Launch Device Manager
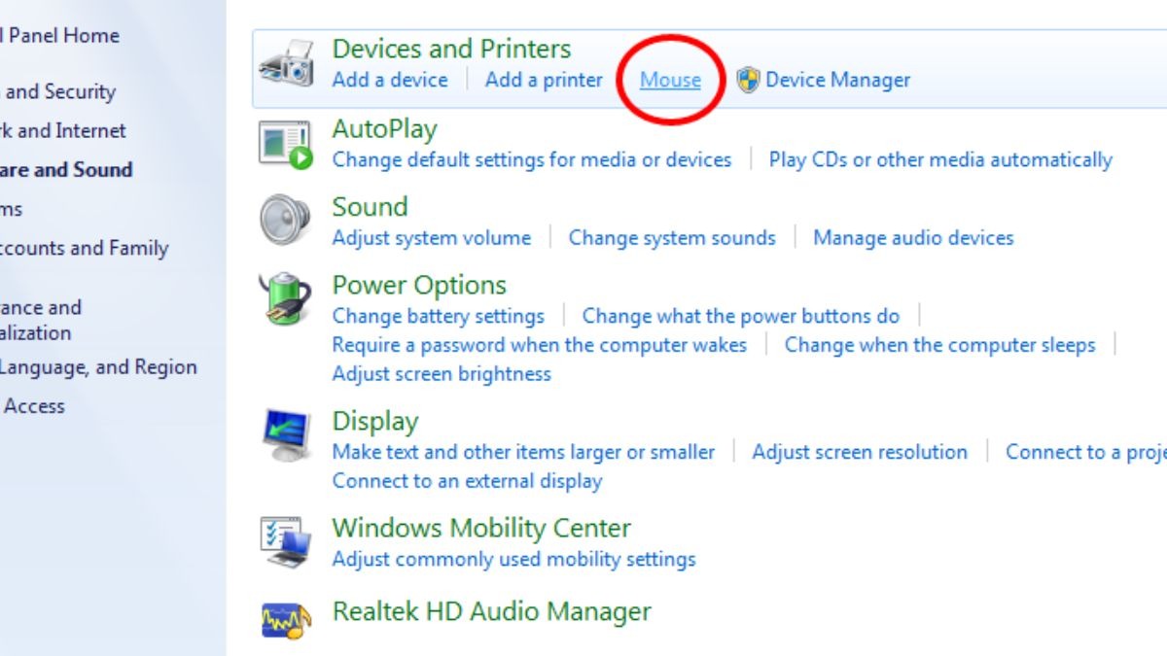Viewport: 1167px width, 656px height. 837,80
